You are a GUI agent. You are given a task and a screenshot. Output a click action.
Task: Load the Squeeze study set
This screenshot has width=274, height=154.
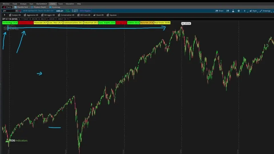pyautogui.click(x=112, y=15)
